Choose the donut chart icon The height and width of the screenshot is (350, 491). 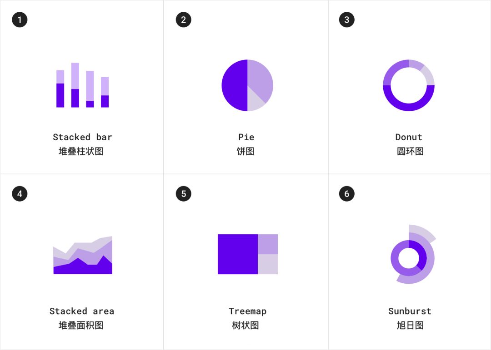pyautogui.click(x=409, y=85)
